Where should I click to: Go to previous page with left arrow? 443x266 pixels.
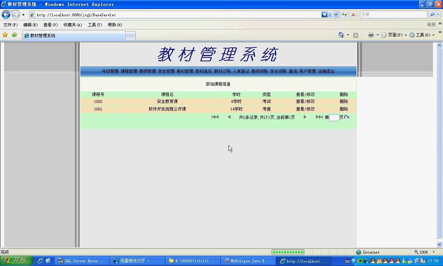click(x=229, y=117)
